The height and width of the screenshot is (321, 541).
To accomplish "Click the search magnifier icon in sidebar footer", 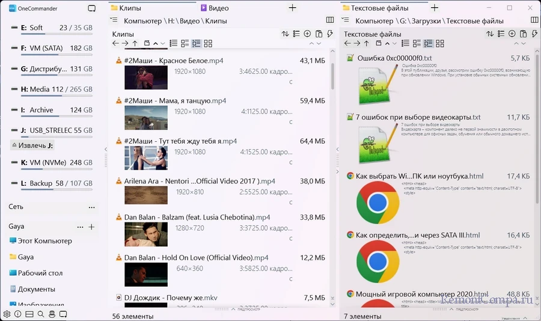I will coord(41,314).
